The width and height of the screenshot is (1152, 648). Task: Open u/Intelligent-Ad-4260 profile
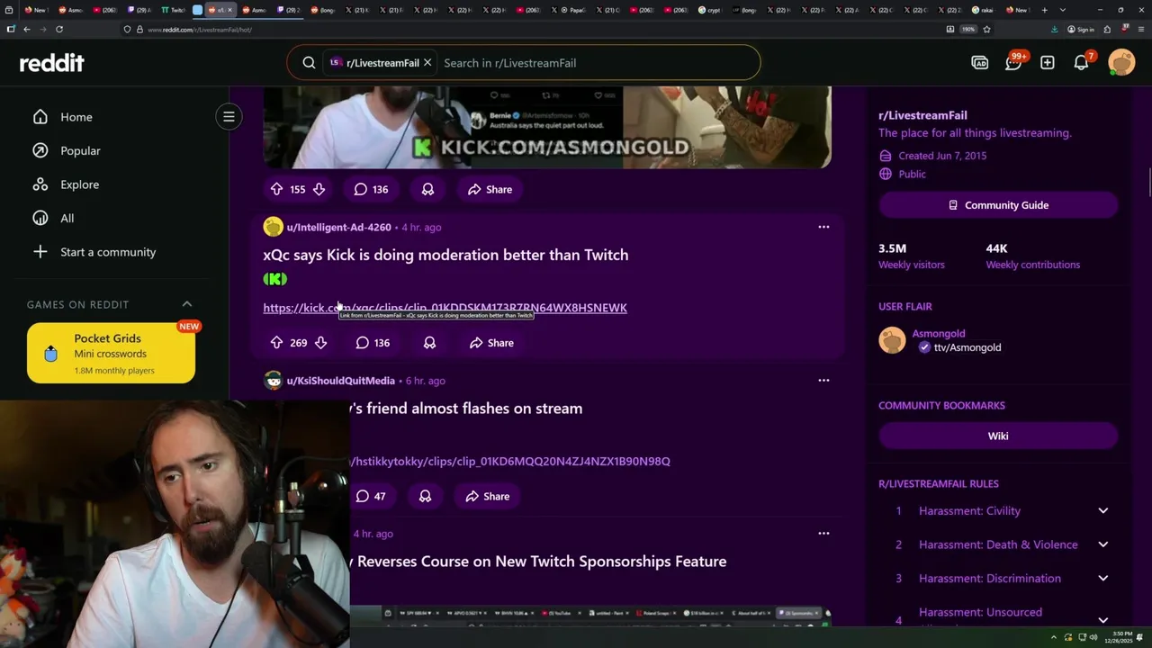[338, 227]
